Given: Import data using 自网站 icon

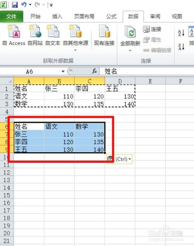Looking at the screenshot, I should click(35, 31).
